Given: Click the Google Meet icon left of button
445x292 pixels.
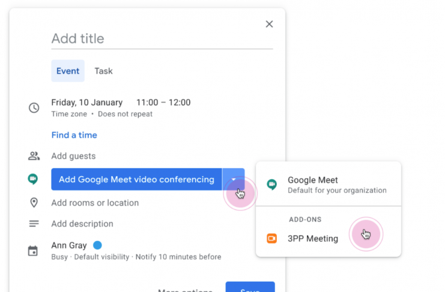Looking at the screenshot, I should 33,179.
